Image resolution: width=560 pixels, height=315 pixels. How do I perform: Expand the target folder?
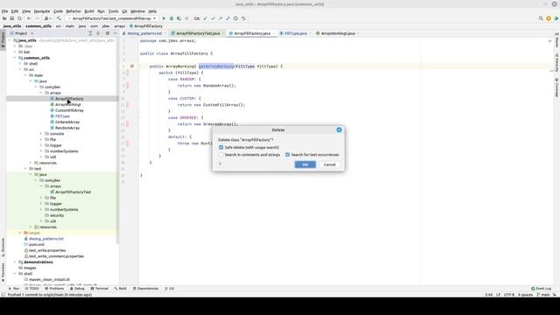[x=20, y=233]
